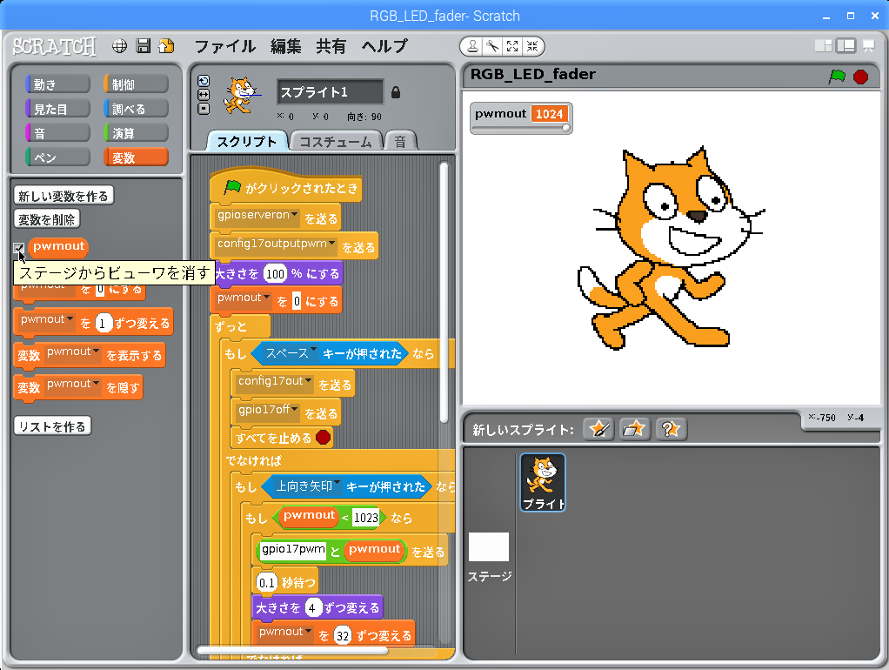Click the globe language icon

coord(120,46)
